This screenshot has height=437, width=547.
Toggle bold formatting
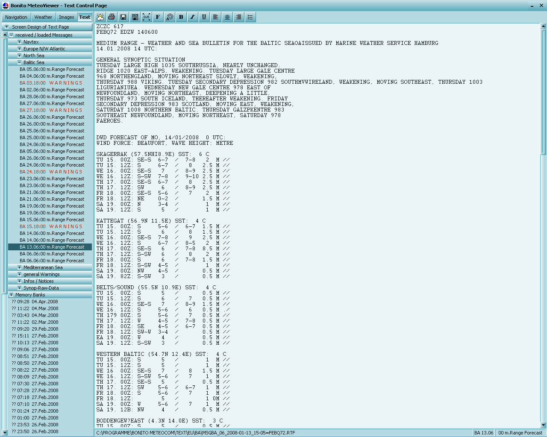pyautogui.click(x=181, y=17)
